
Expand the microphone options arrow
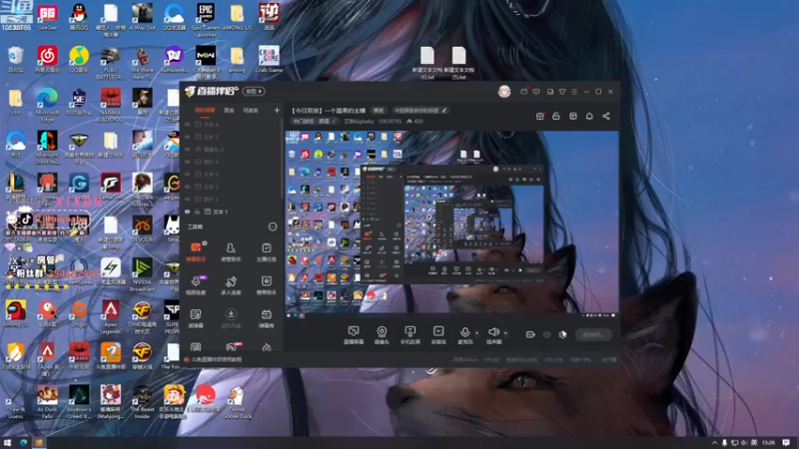pos(477,333)
